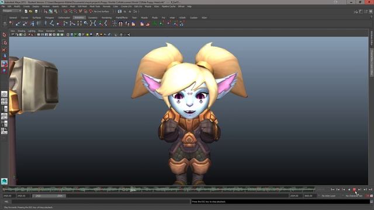Open Shading menu in viewport panel
This screenshot has width=374, height=210.
pos(22,31)
